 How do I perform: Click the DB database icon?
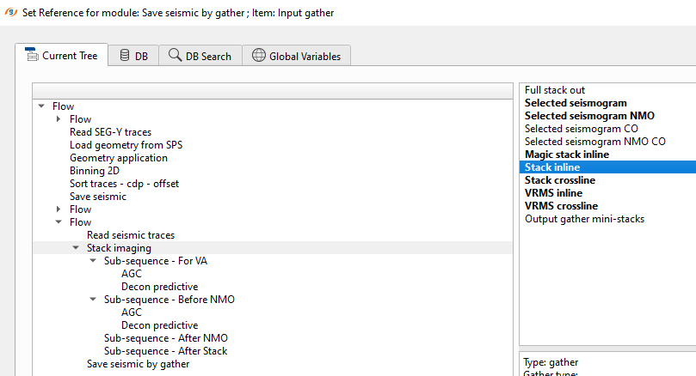pyautogui.click(x=125, y=56)
